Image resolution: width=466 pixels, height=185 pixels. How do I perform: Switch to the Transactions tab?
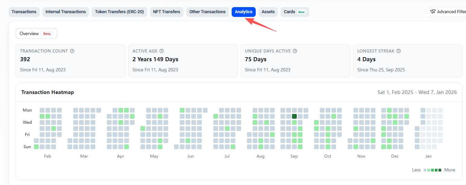tap(24, 12)
